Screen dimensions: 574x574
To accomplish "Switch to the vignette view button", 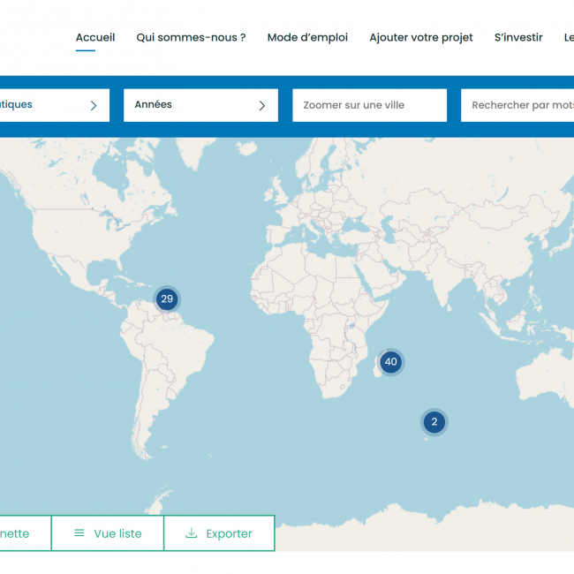I will 22,533.
